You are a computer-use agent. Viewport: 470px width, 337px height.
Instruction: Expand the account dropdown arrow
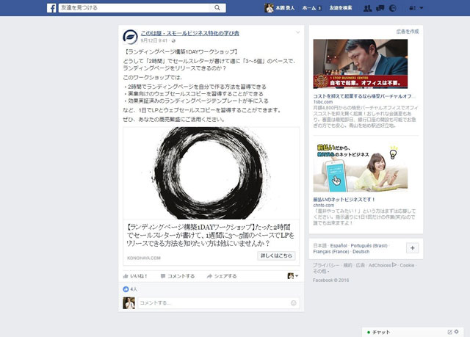[x=422, y=8]
